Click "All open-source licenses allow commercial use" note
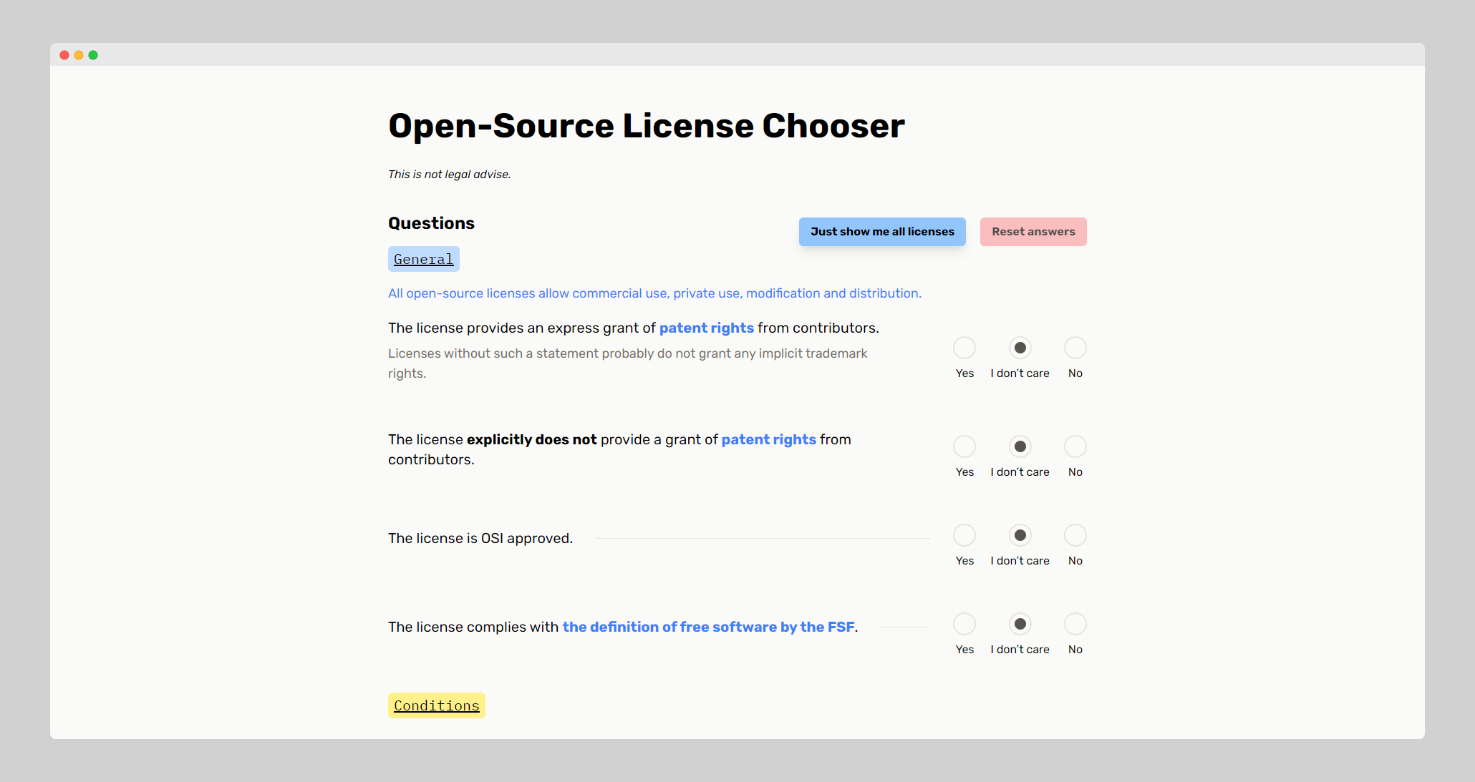The width and height of the screenshot is (1475, 782). pyautogui.click(x=654, y=293)
